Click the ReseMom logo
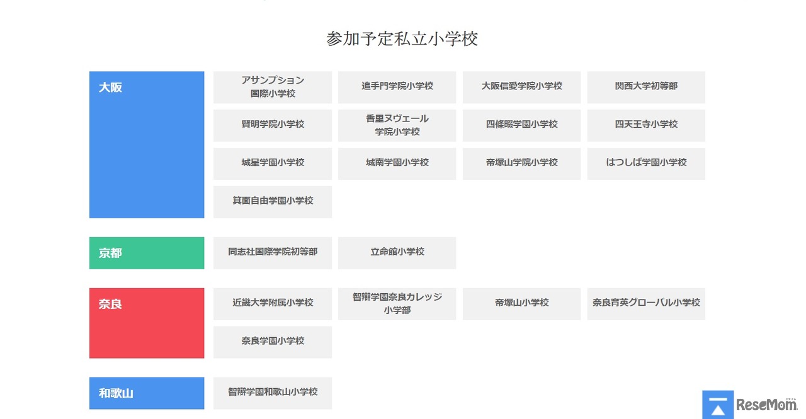The height and width of the screenshot is (419, 806). pyautogui.click(x=767, y=406)
